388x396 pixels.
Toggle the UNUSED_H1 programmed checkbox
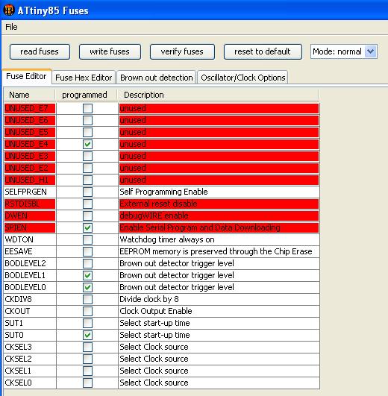(x=87, y=180)
